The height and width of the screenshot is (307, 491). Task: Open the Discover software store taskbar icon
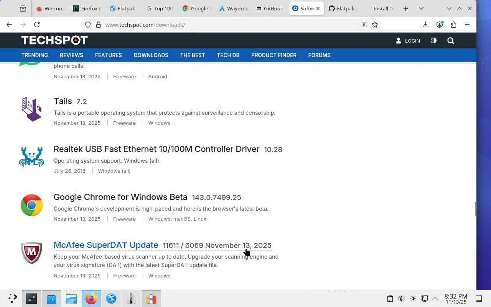(x=51, y=299)
